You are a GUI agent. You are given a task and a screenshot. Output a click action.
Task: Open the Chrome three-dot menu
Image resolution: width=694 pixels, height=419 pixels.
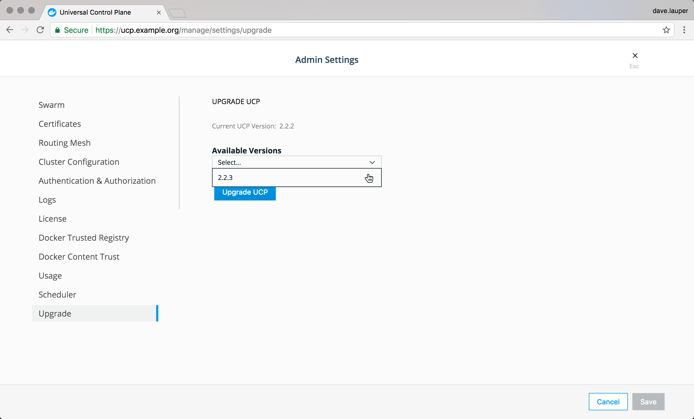[685, 30]
